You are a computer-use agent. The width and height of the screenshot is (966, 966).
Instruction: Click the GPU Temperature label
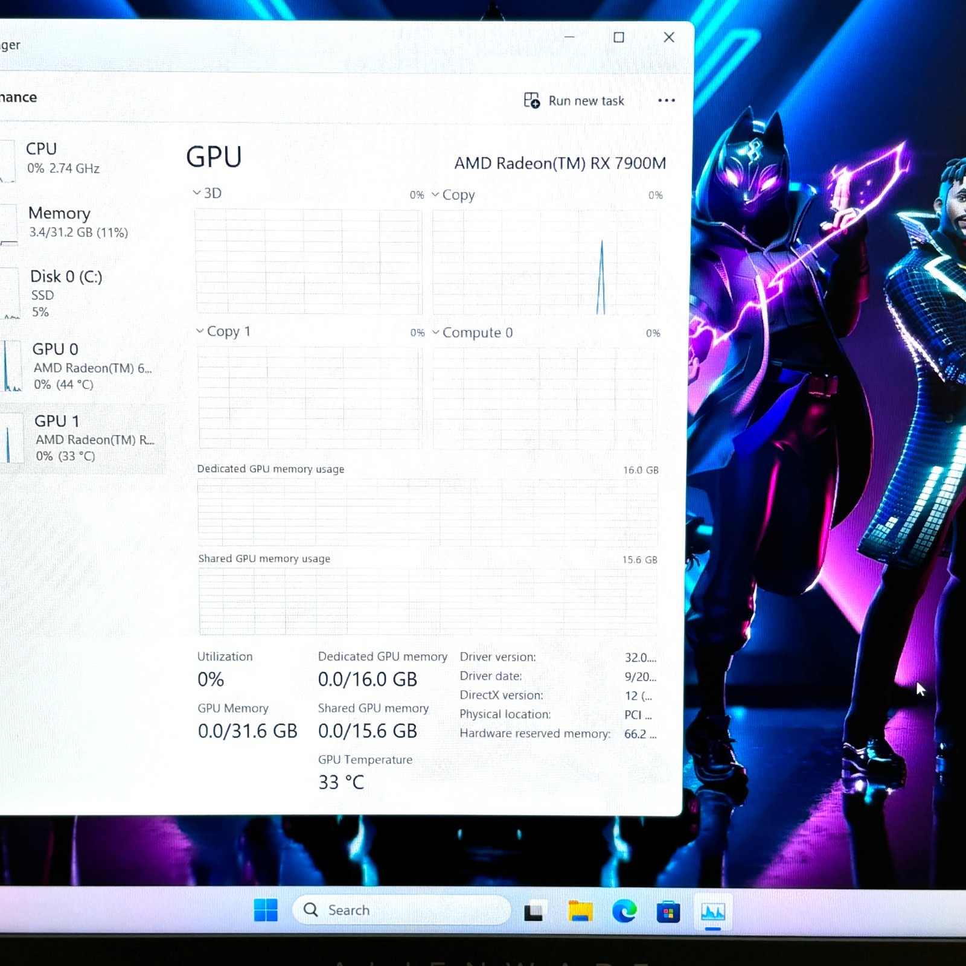[x=365, y=760]
